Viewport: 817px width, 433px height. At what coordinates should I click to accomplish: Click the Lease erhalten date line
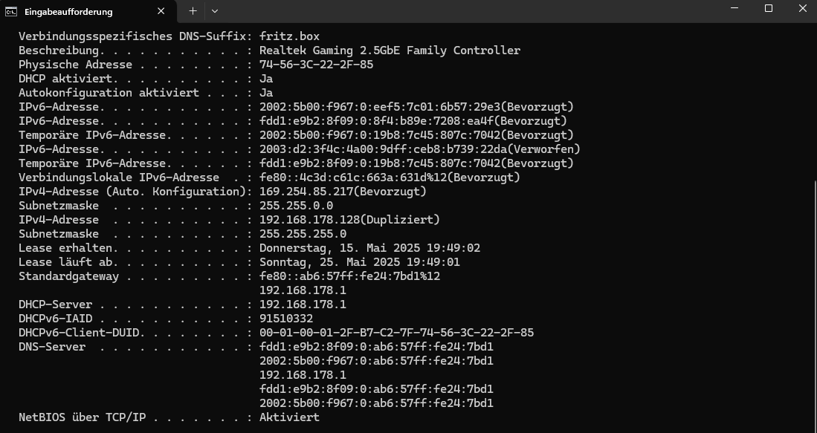point(249,248)
